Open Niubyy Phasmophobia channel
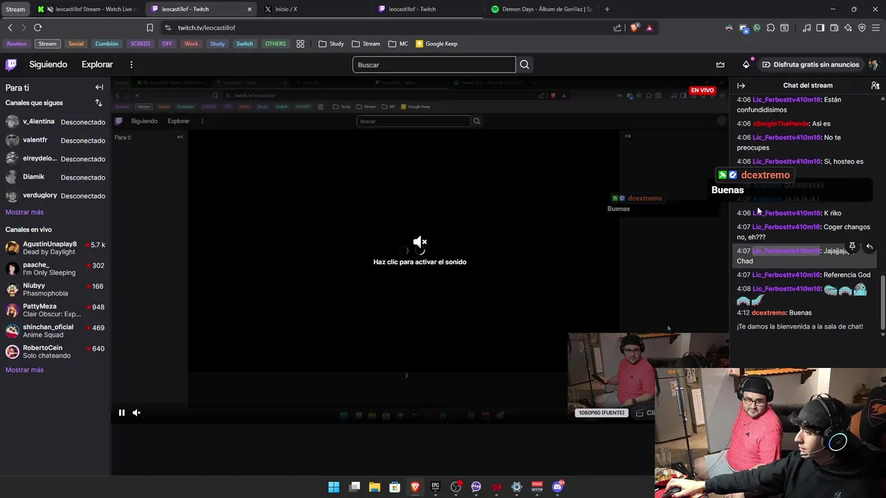This screenshot has width=886, height=498. click(55, 289)
